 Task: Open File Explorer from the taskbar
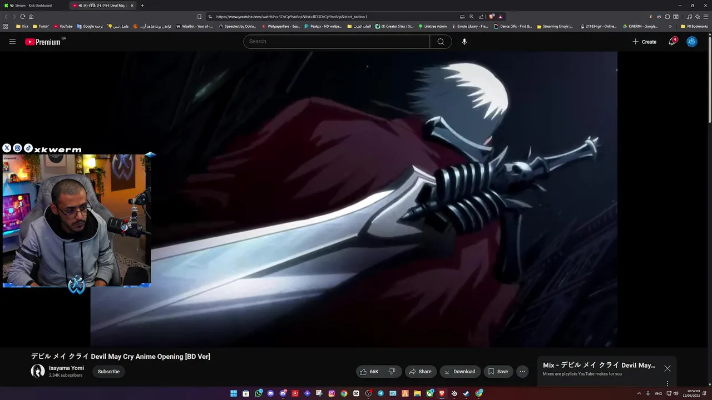pos(417,393)
